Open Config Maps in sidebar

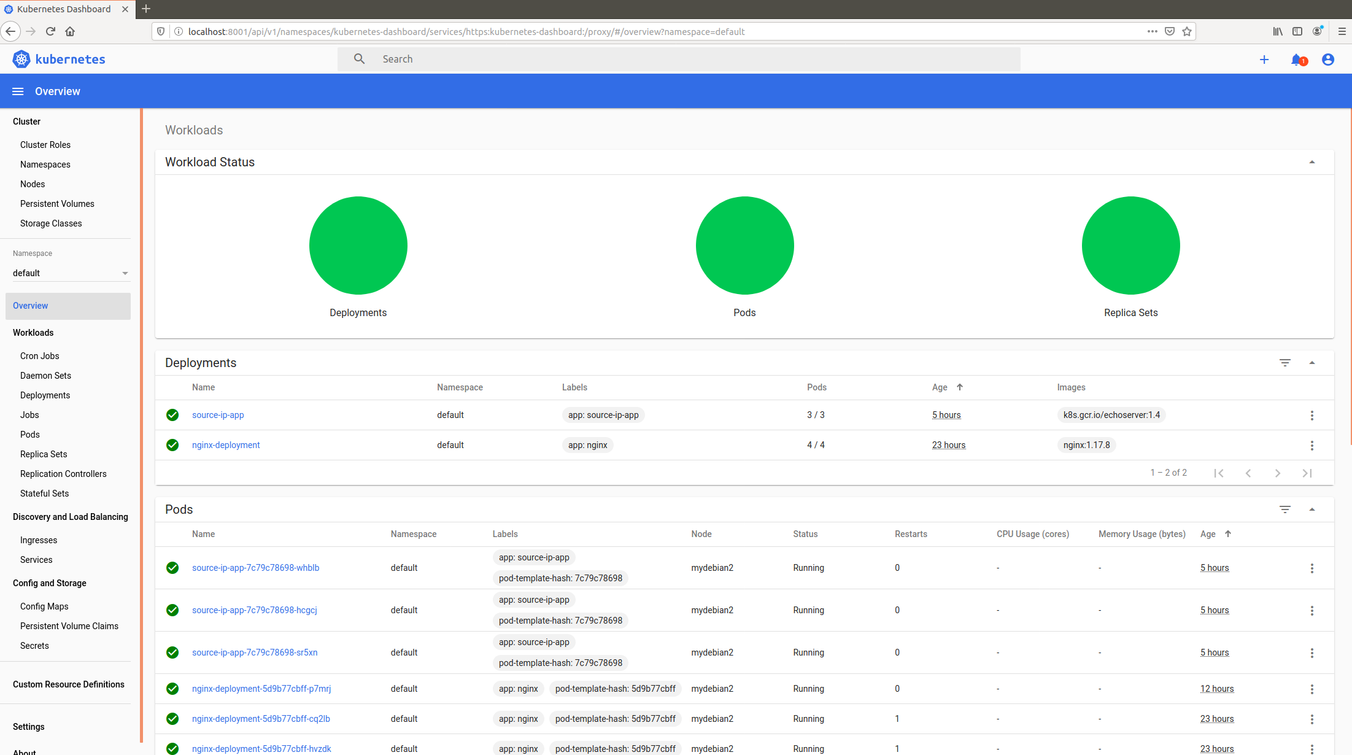(44, 606)
